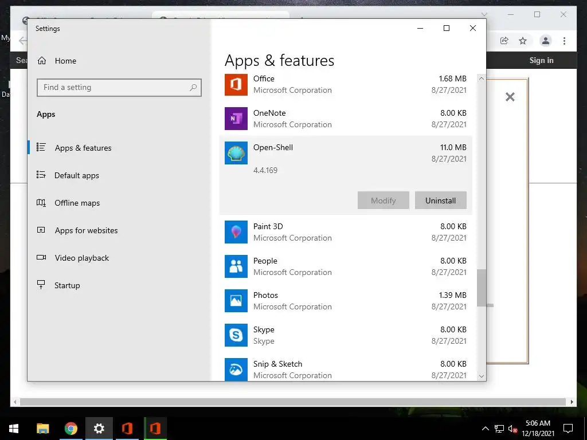Open Offline maps settings

[x=77, y=203]
